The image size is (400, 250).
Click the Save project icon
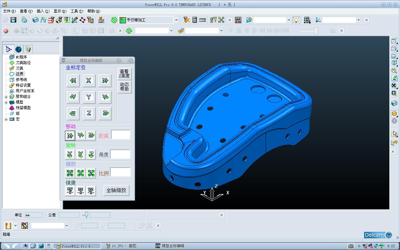coord(13,20)
